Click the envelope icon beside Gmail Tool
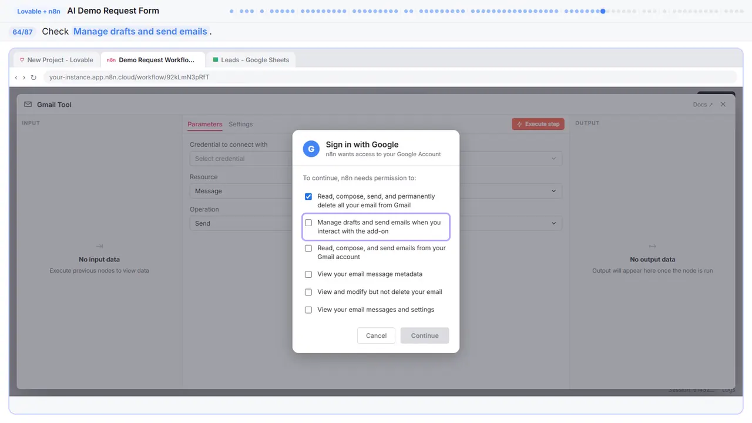This screenshot has width=752, height=423. [x=28, y=105]
